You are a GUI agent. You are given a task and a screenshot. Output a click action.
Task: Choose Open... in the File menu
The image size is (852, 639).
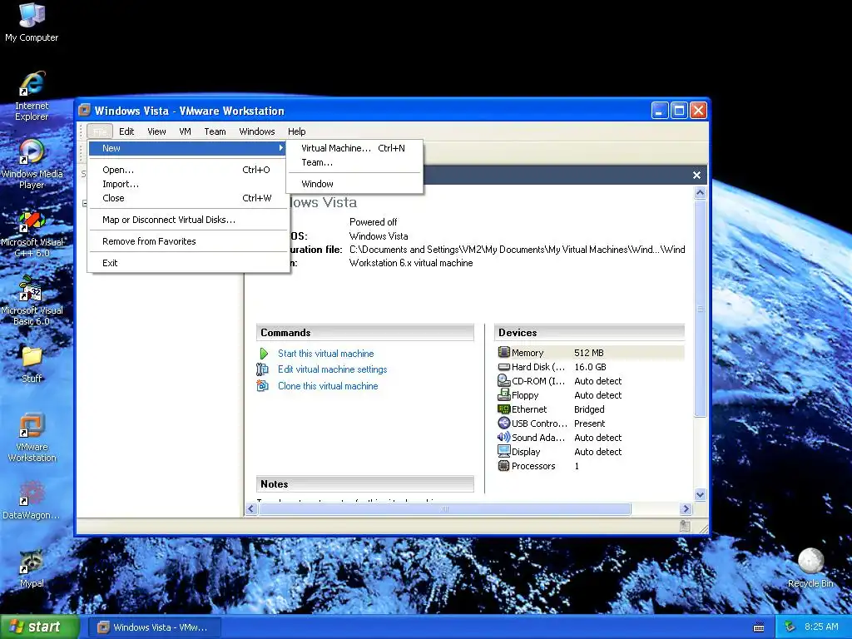tap(188, 170)
